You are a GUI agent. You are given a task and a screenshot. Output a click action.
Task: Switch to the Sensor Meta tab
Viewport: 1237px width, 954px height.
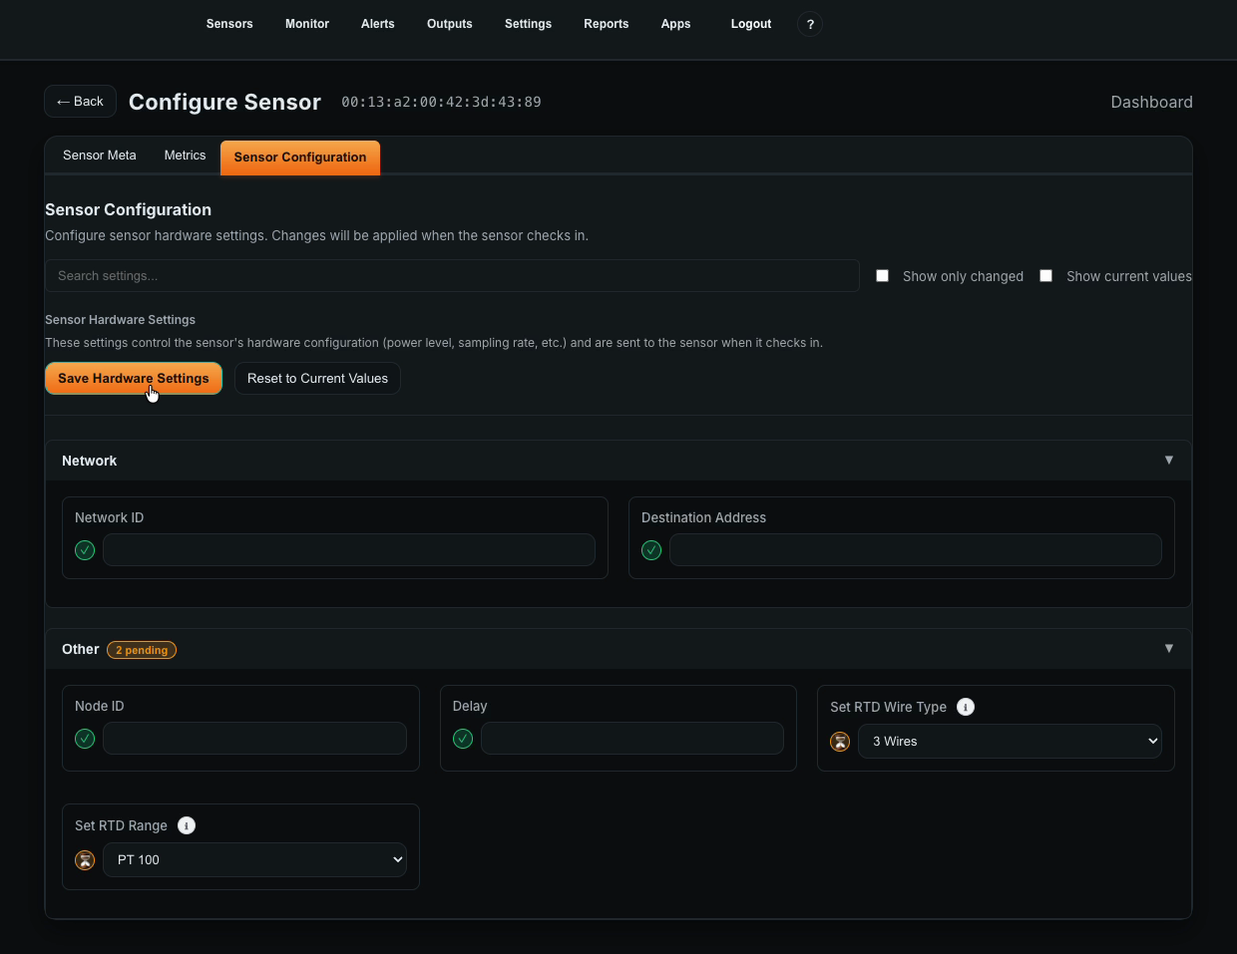click(x=100, y=156)
